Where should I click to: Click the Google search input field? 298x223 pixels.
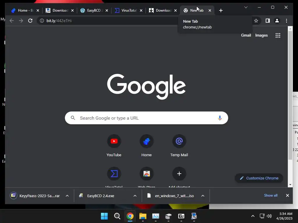146,118
